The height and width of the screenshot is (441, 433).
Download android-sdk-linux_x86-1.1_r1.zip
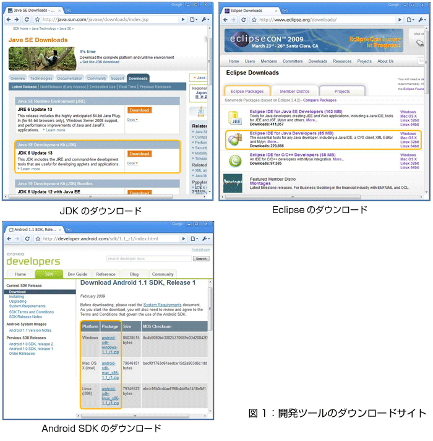(x=110, y=396)
